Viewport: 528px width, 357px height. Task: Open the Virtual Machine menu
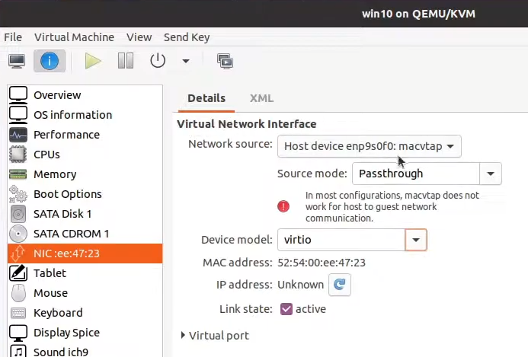click(x=74, y=37)
